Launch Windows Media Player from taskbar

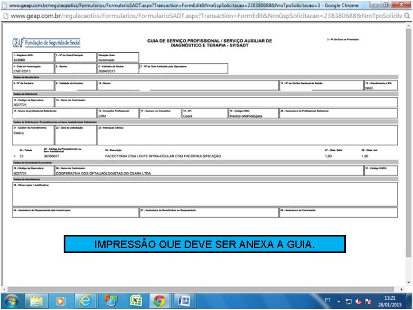tap(60, 301)
